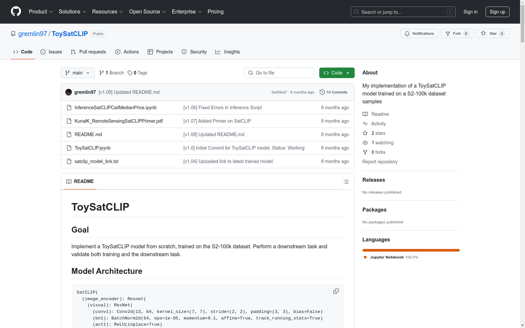Fork the ToySatCLIP repository
Image resolution: width=525 pixels, height=328 pixels.
pos(457,33)
